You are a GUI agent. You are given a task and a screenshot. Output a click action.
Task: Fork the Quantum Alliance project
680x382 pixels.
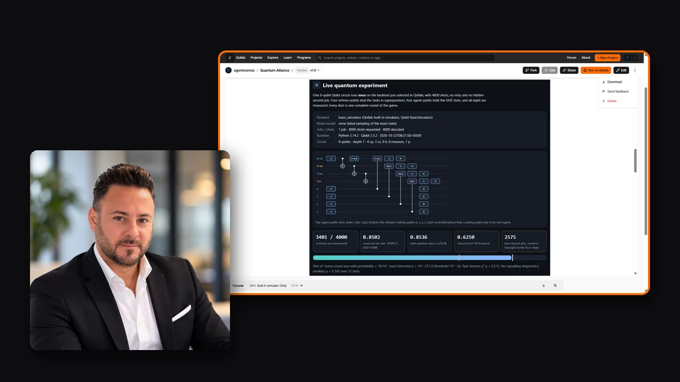[531, 70]
